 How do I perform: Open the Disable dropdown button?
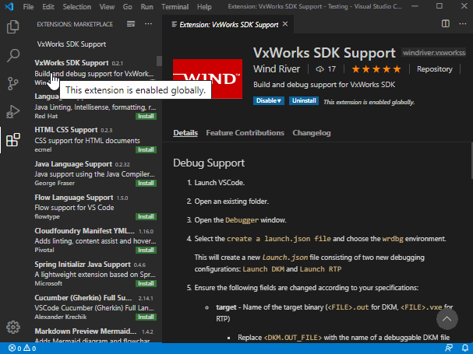(x=269, y=100)
